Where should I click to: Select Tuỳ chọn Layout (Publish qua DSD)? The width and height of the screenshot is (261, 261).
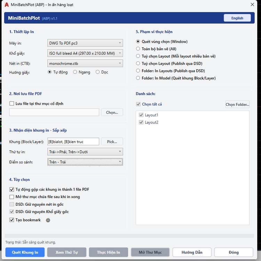pos(169,63)
